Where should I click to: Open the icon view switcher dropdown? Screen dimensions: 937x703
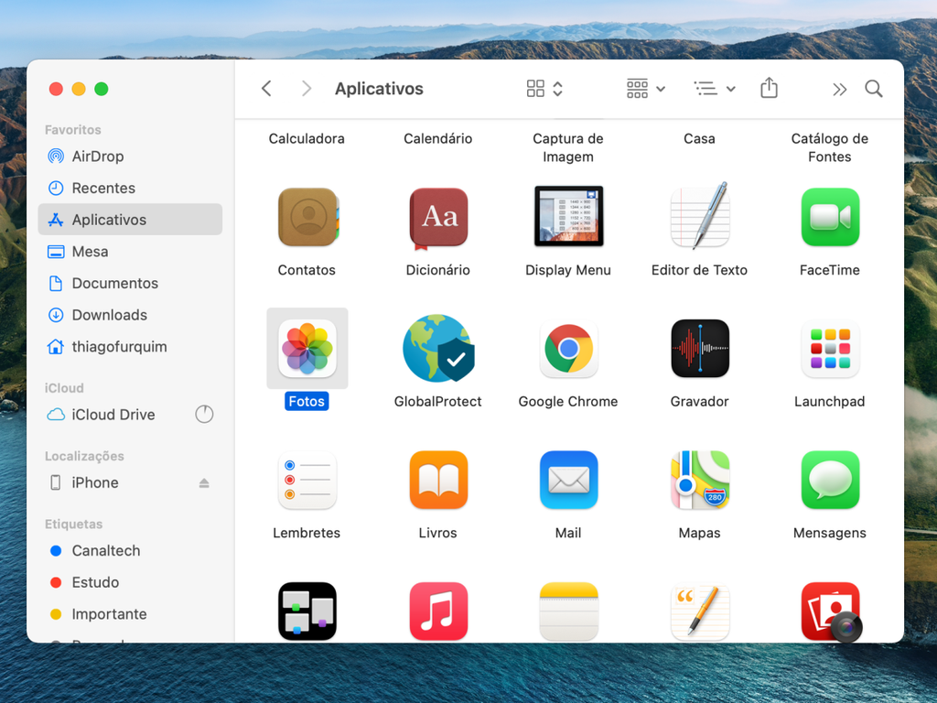tap(544, 89)
